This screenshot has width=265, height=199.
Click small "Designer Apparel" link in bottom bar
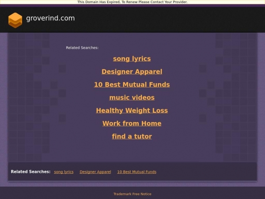point(95,172)
